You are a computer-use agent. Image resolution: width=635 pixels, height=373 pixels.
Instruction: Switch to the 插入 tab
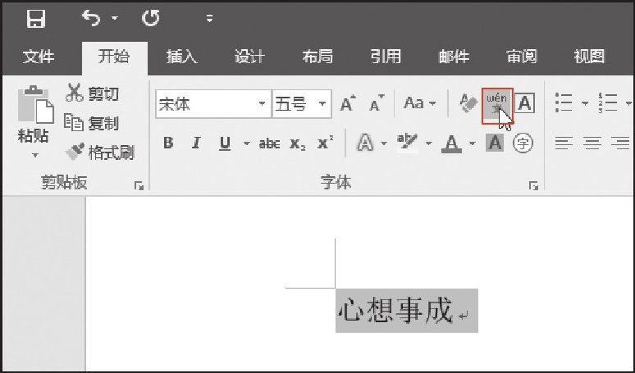click(x=181, y=57)
